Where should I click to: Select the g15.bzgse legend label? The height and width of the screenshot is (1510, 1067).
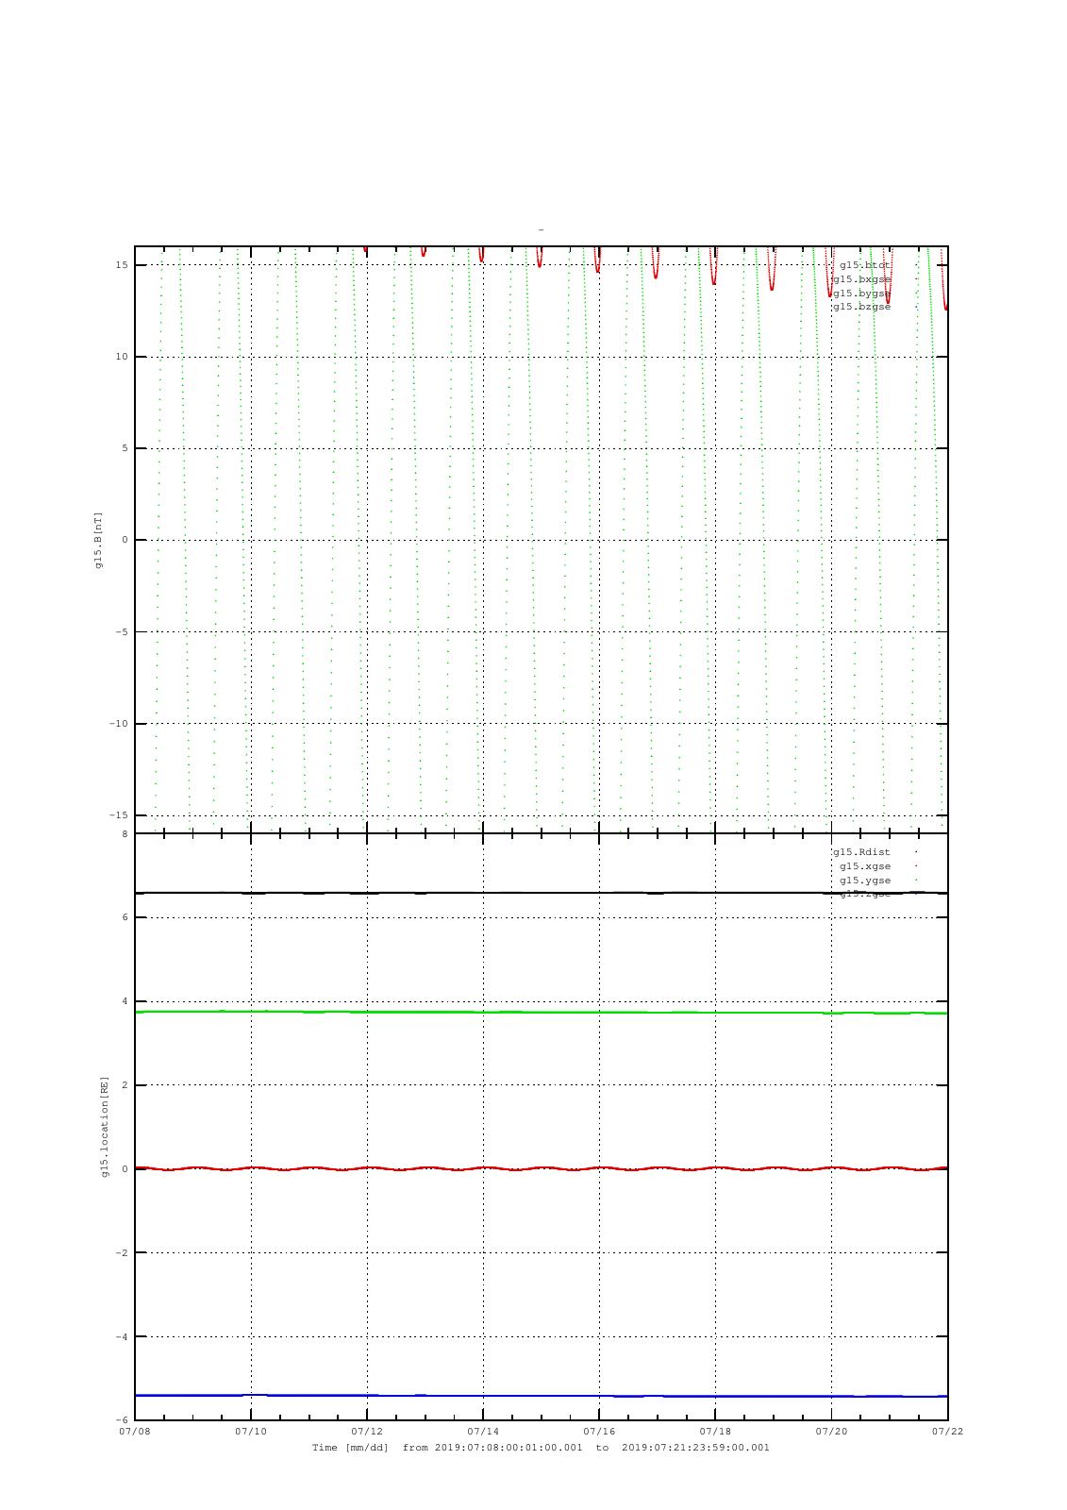[x=861, y=307]
